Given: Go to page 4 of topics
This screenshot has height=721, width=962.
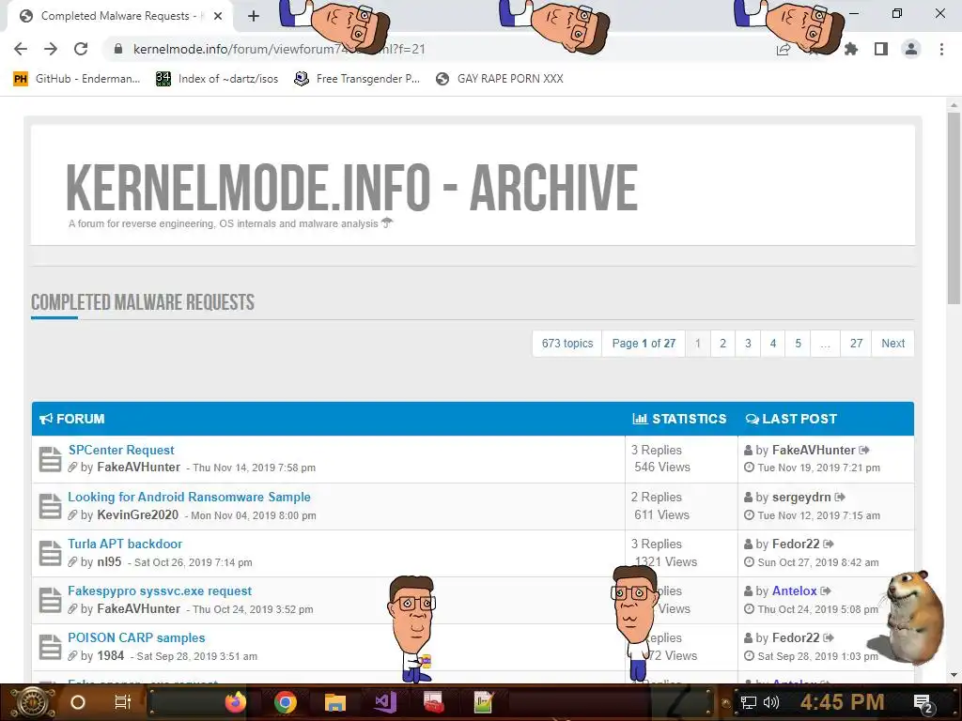Looking at the screenshot, I should pyautogui.click(x=773, y=344).
